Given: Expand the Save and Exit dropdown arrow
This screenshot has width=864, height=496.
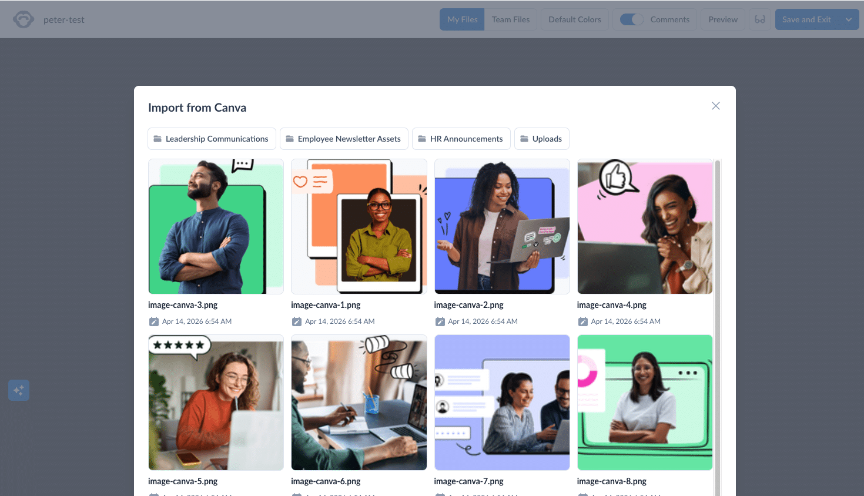Looking at the screenshot, I should point(849,19).
